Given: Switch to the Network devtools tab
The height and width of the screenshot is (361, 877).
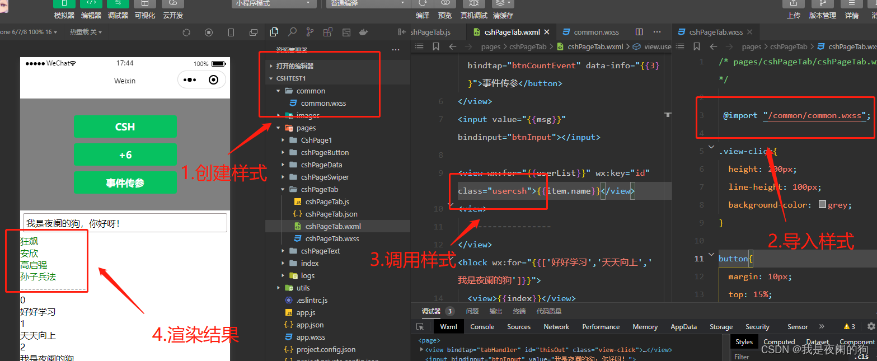Looking at the screenshot, I should tap(556, 327).
